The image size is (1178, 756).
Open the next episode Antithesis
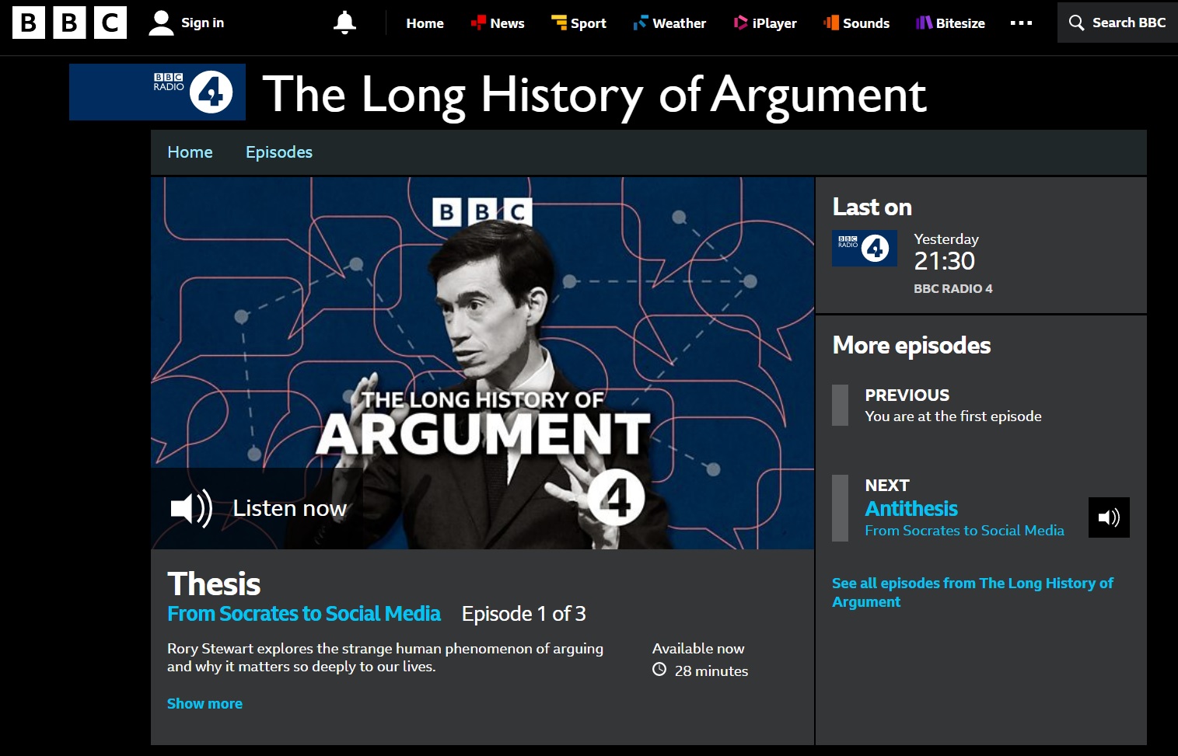(x=911, y=509)
